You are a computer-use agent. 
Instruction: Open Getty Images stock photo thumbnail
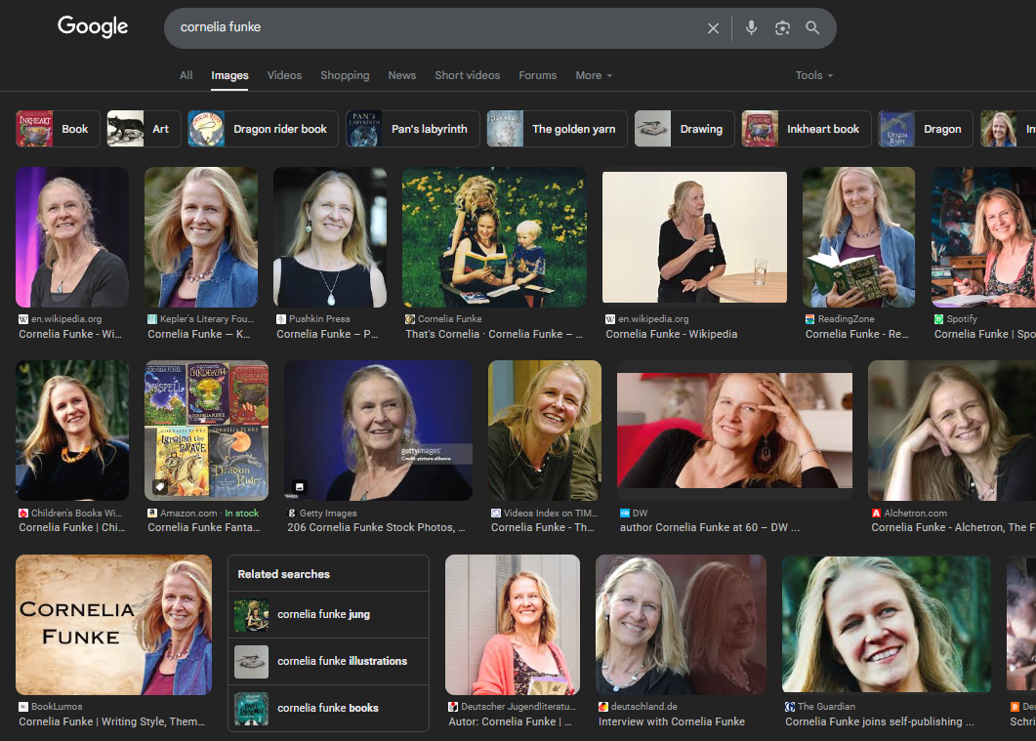coord(378,430)
